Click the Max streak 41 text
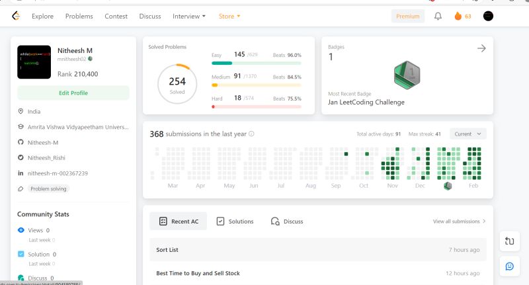This screenshot has height=285, width=529. pyautogui.click(x=425, y=134)
